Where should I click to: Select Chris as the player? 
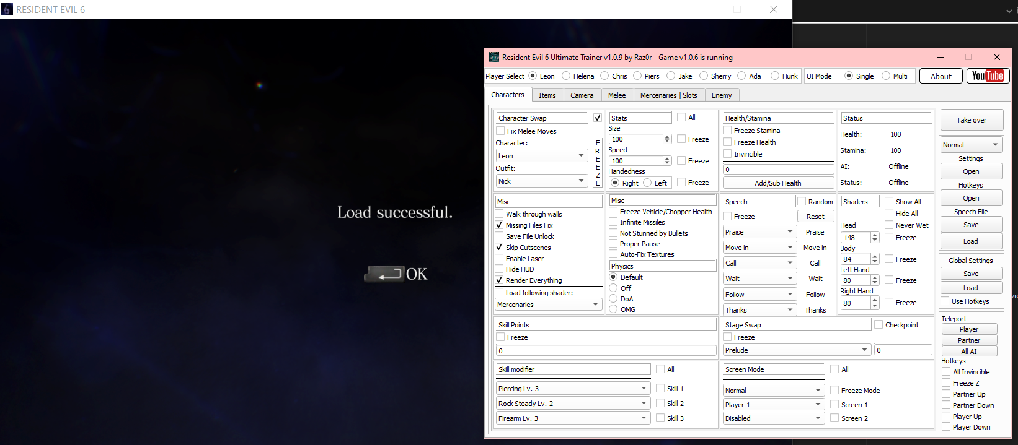pyautogui.click(x=604, y=76)
